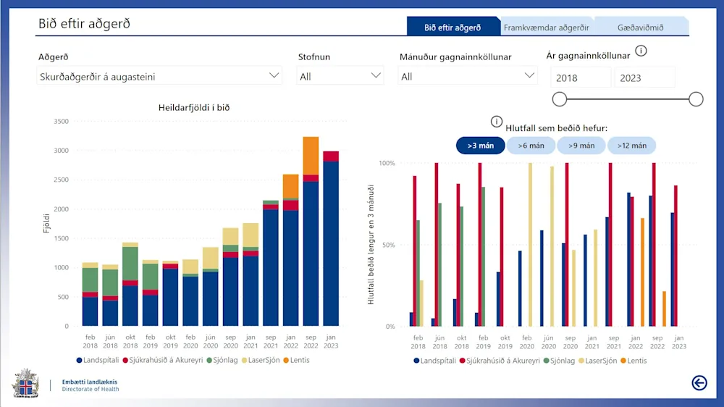The height and width of the screenshot is (407, 724).
Task: Click the back arrow icon
Action: (x=699, y=382)
